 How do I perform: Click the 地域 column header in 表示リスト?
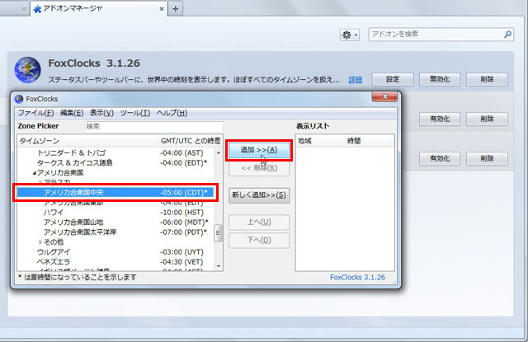tap(320, 141)
